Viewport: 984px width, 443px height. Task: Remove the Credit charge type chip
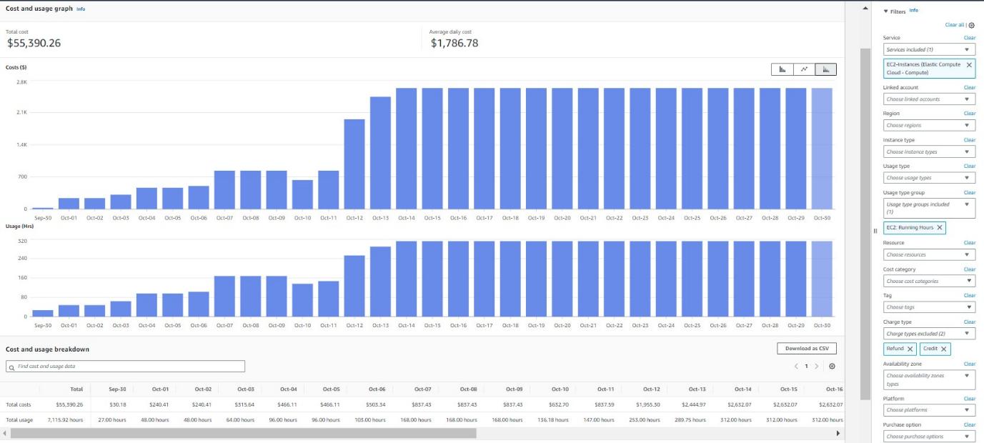(x=944, y=349)
